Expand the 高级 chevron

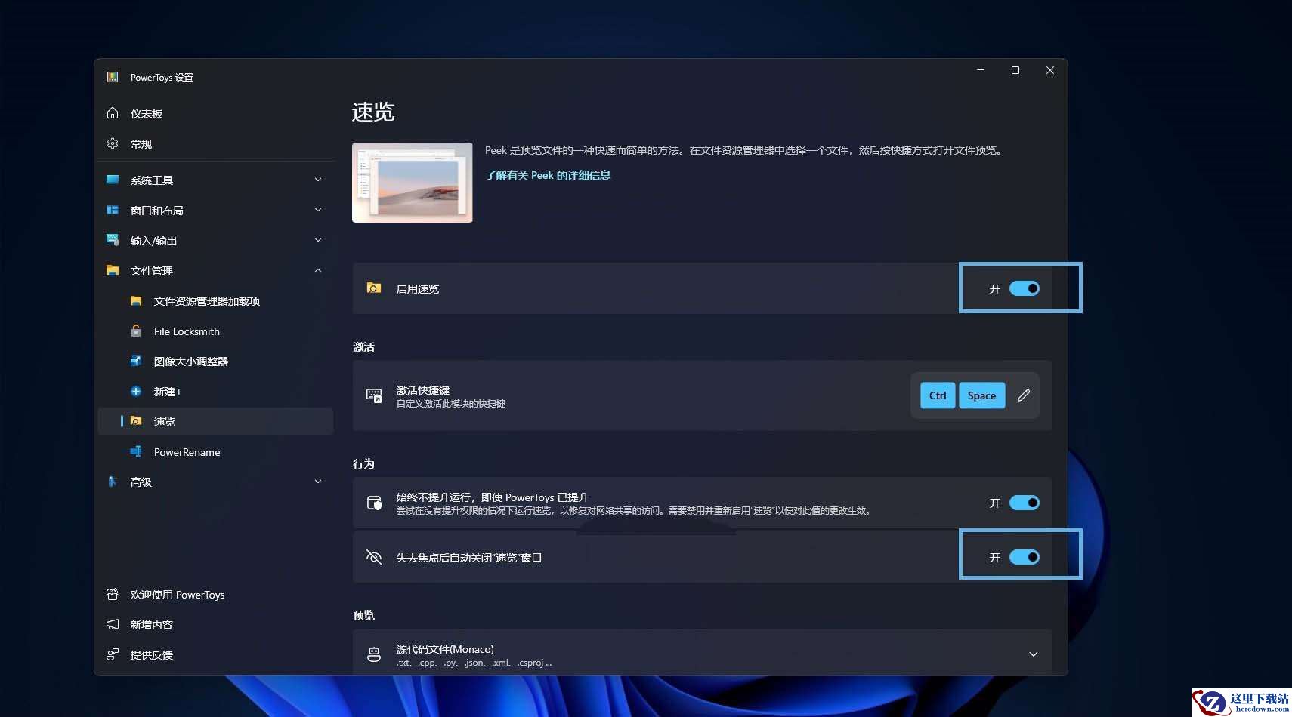point(318,482)
